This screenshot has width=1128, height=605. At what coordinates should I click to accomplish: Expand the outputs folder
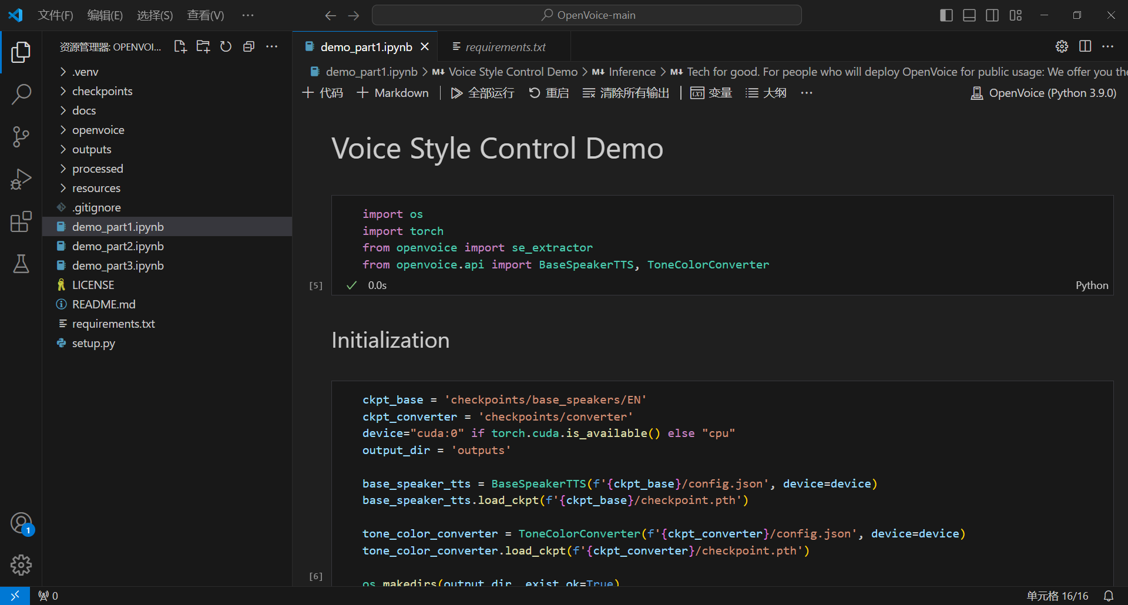[167, 149]
